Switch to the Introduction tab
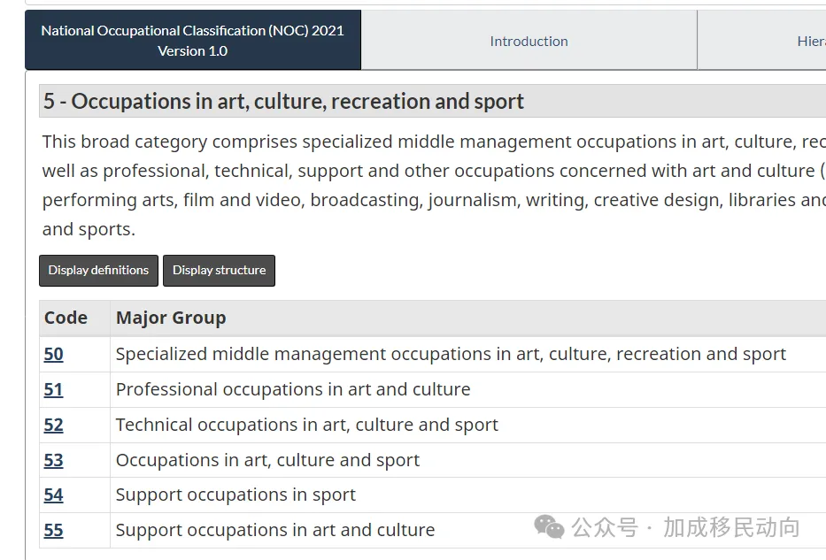 529,41
